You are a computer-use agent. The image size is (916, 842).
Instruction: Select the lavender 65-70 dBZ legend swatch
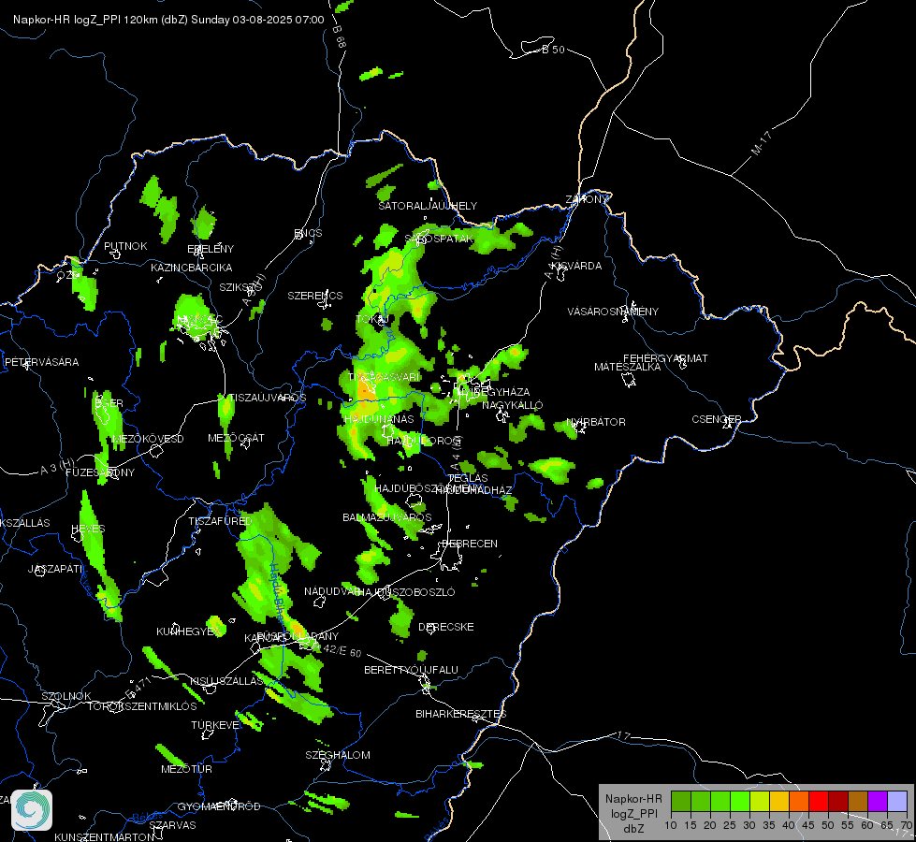click(x=896, y=801)
